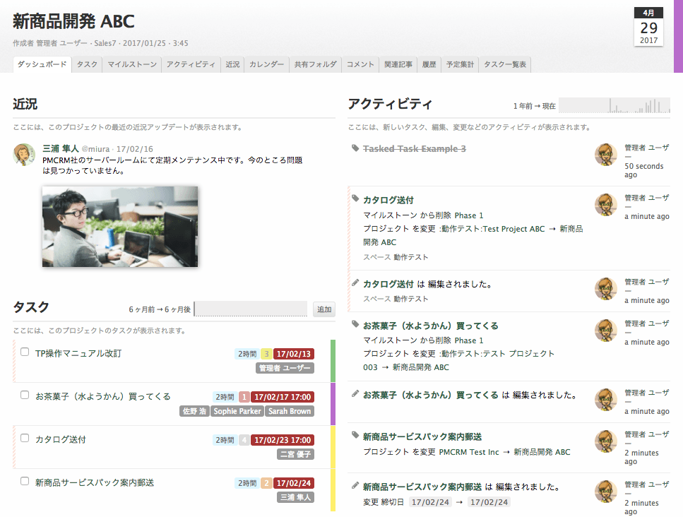The width and height of the screenshot is (683, 517).
Task: Click the tag icon beside 新商品サービスパック案内郵送 project change
Action: [355, 436]
